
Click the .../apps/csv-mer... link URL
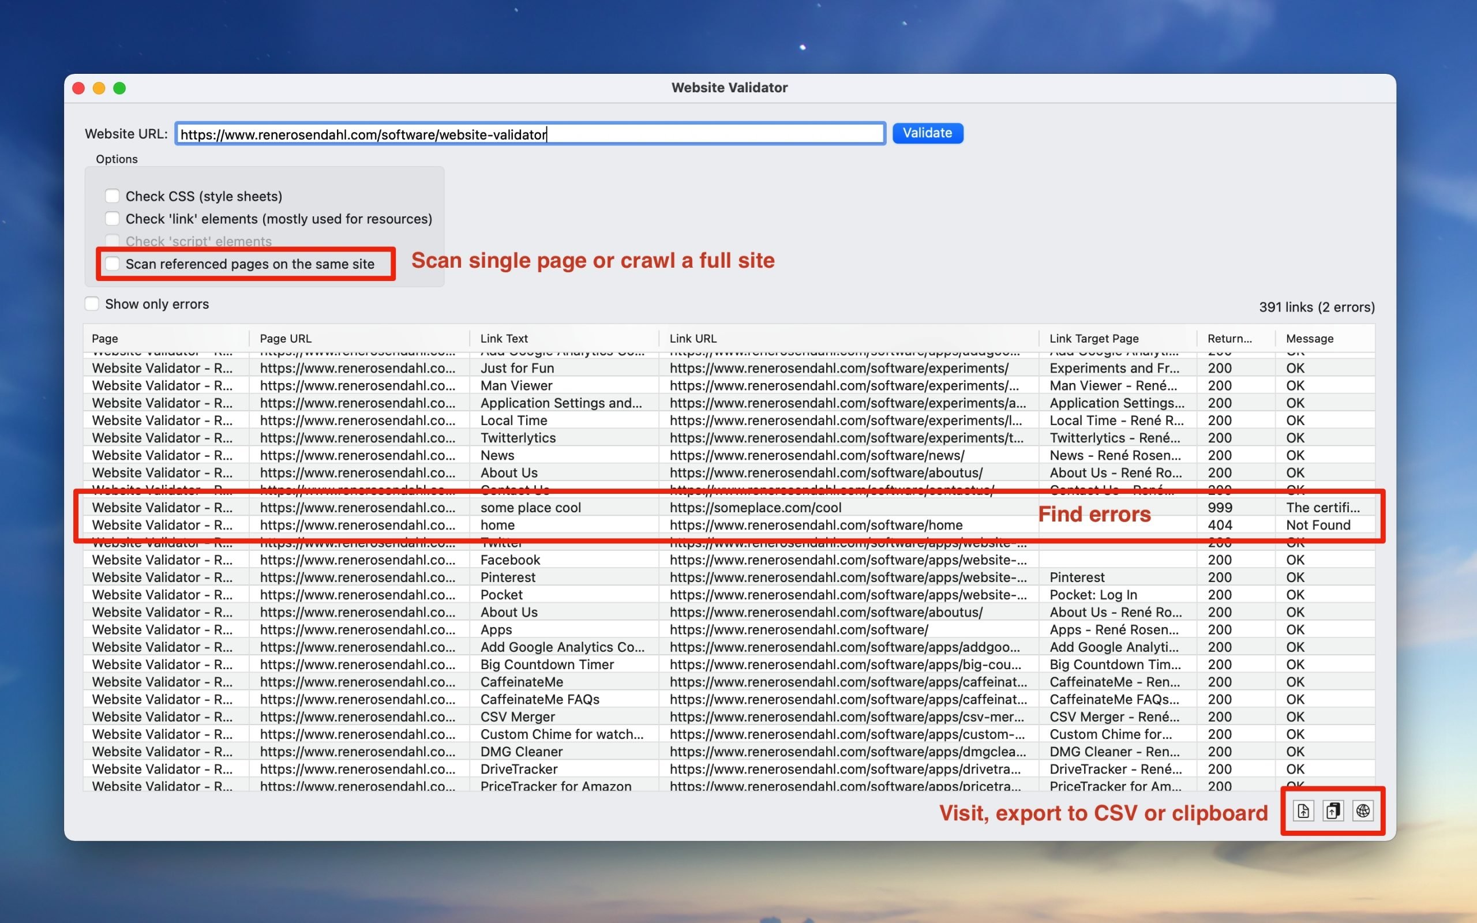(x=847, y=716)
